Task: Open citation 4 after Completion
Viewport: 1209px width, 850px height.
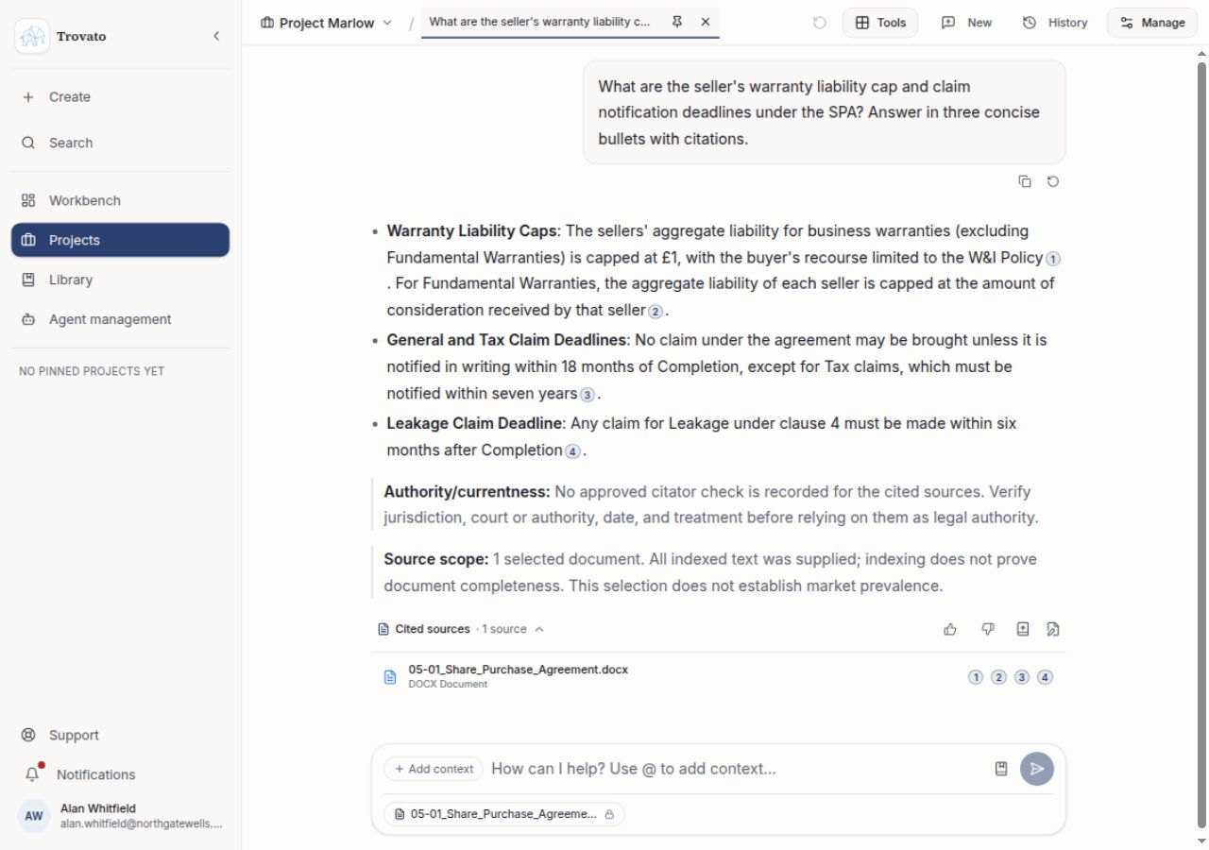Action: tap(572, 451)
